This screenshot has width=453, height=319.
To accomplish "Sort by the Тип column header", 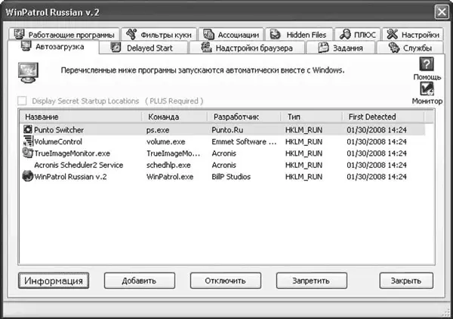I will click(312, 117).
